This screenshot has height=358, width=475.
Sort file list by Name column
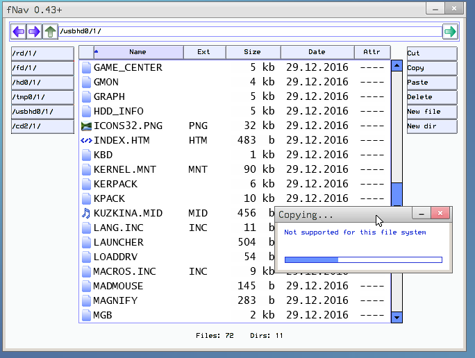137,52
